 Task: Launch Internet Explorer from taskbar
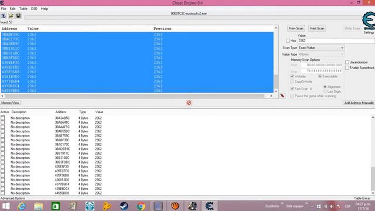pyautogui.click(x=22, y=206)
